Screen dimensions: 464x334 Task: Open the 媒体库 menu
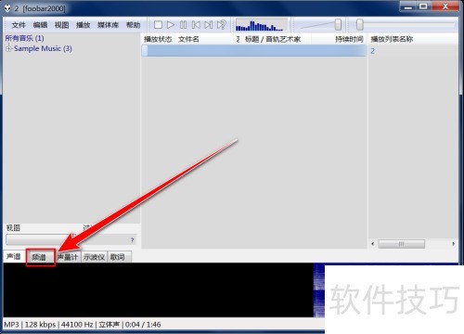[108, 25]
